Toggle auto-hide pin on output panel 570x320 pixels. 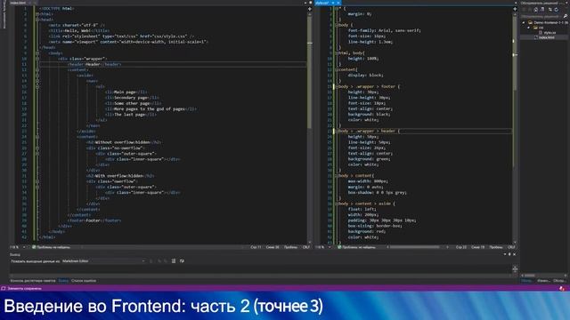click(x=509, y=254)
